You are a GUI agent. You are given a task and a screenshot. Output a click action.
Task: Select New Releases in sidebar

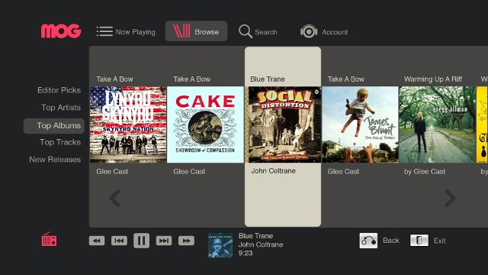point(55,160)
